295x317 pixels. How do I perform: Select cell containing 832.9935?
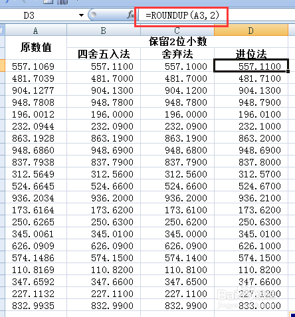tap(36, 306)
